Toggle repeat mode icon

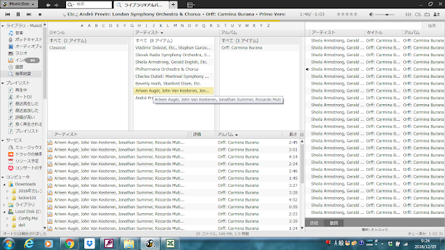(x=427, y=14)
